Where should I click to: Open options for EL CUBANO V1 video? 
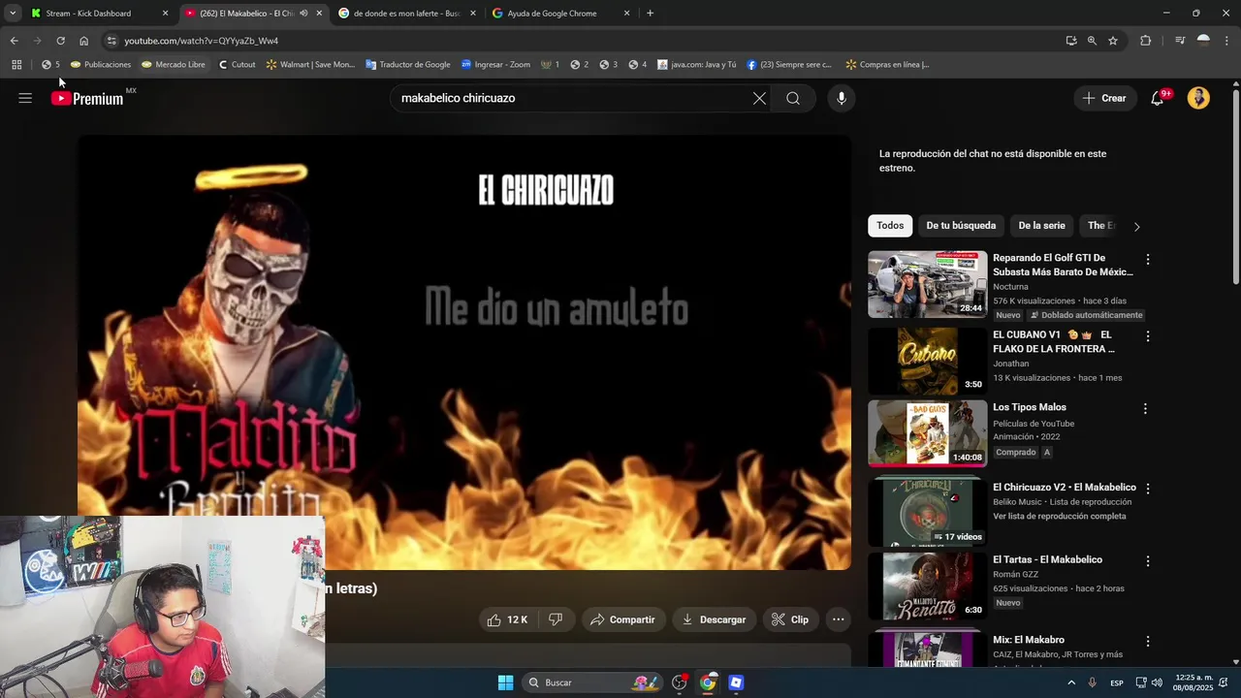coord(1148,336)
